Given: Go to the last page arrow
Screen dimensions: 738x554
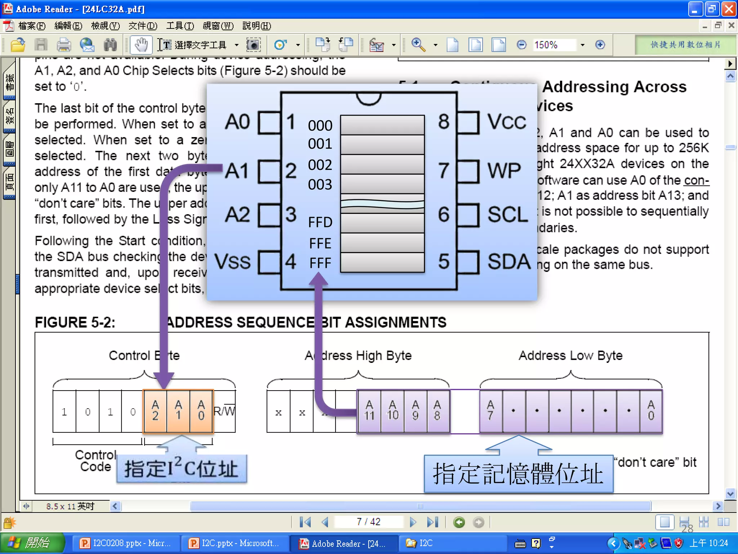Looking at the screenshot, I should pos(433,522).
